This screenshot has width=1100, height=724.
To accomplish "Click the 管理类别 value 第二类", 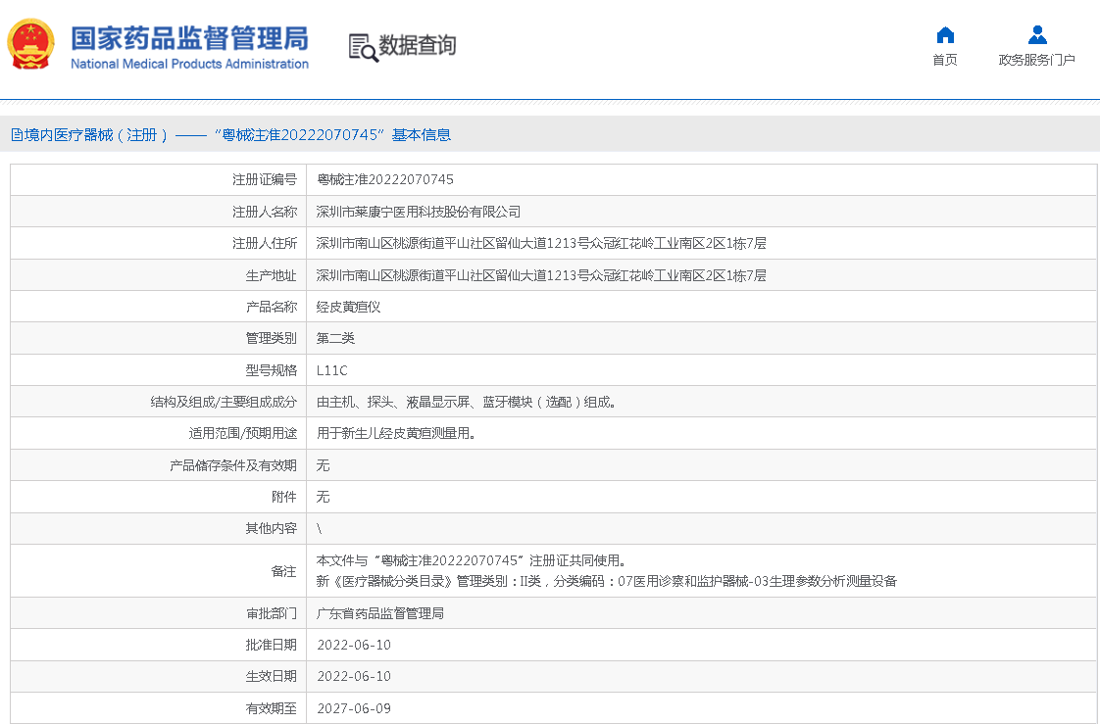I will tap(335, 338).
